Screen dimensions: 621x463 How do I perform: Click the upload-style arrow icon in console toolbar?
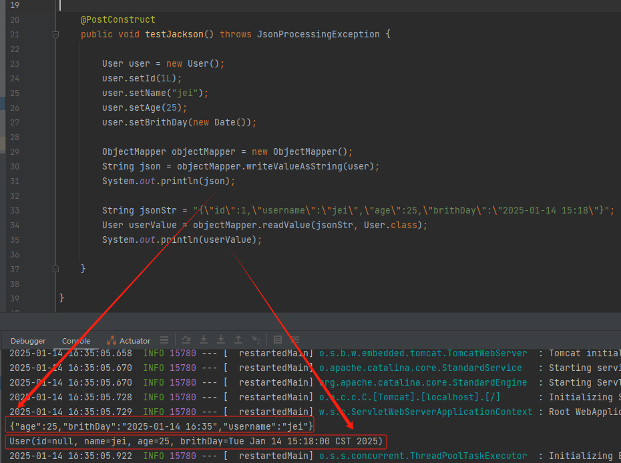[x=238, y=340]
